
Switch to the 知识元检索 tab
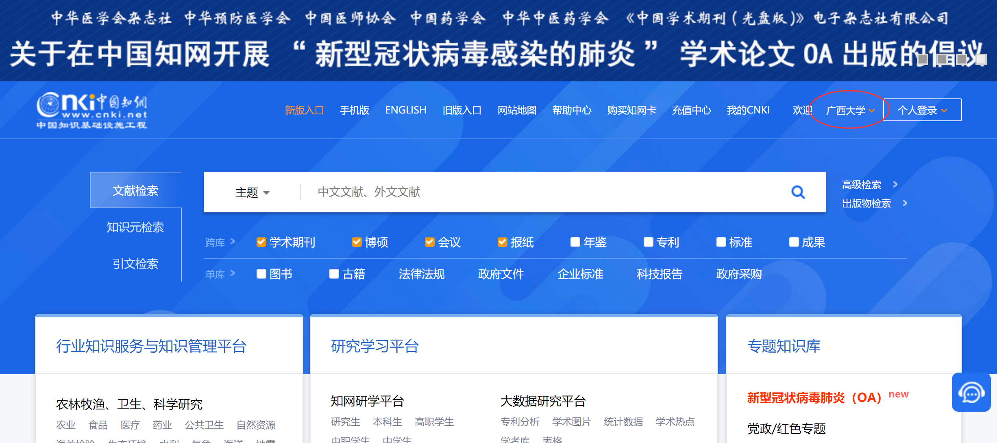135,227
